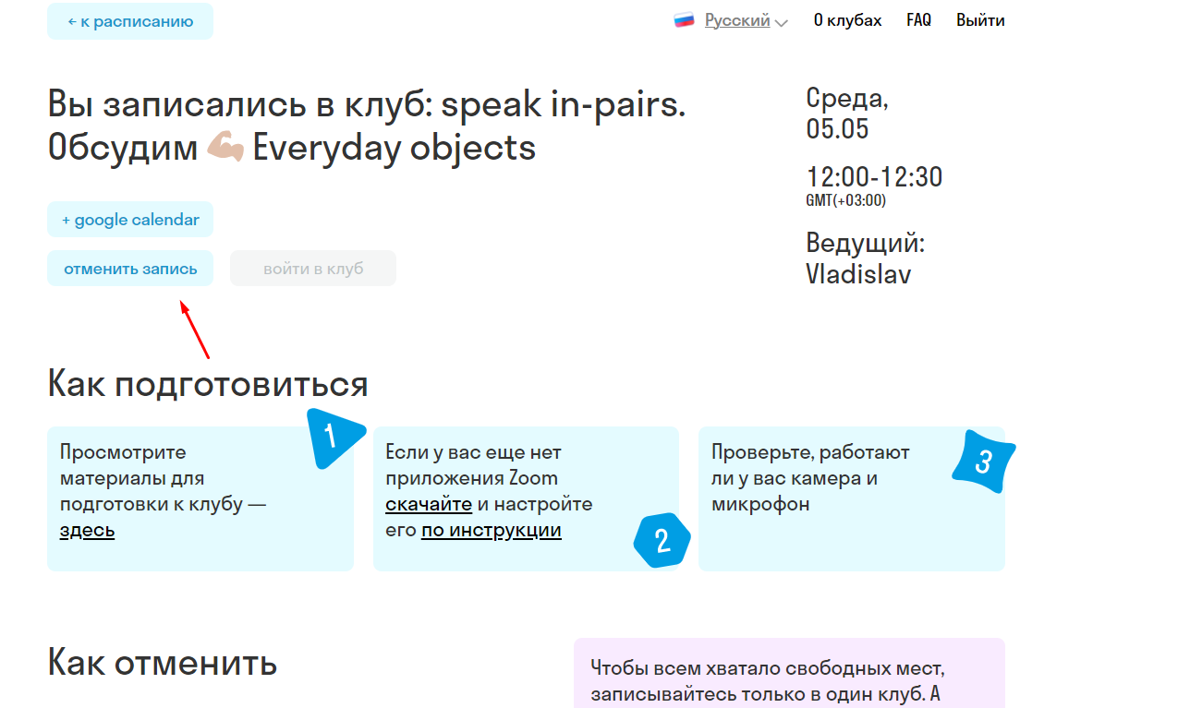Open the Русский language dropdown
Viewport: 1178px width, 708px height.
coord(735,18)
